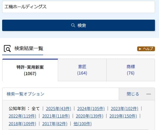Viewport: 159px width, 130px height.
Task: Switch to the 商標 (76) tab
Action: 131,70
